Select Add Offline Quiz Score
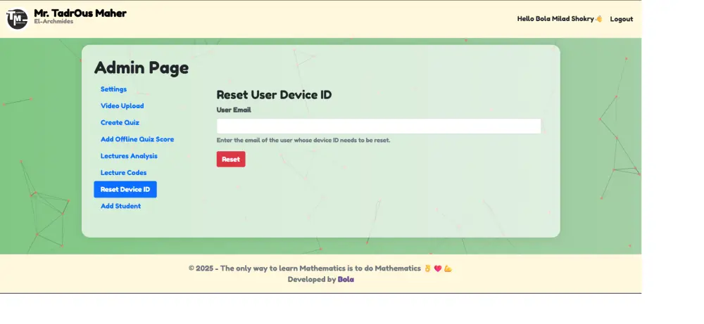Viewport: 704px width, 324px height. (x=137, y=139)
